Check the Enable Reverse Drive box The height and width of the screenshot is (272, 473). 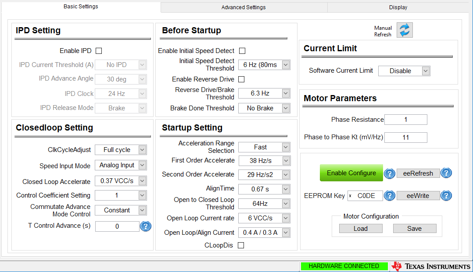pos(241,79)
